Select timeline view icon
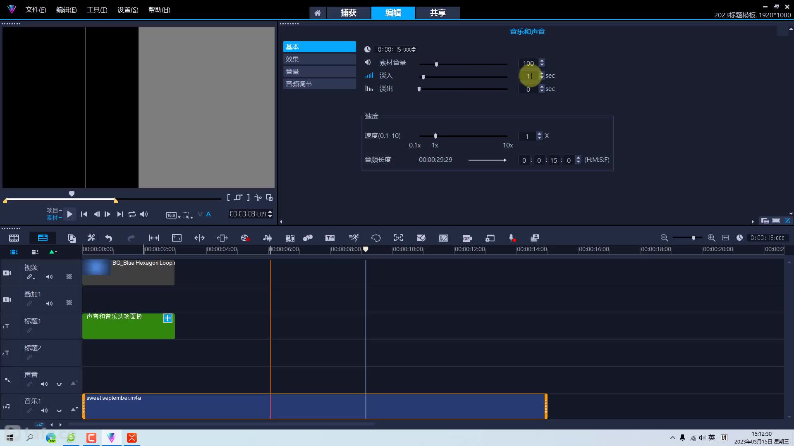 [43, 238]
